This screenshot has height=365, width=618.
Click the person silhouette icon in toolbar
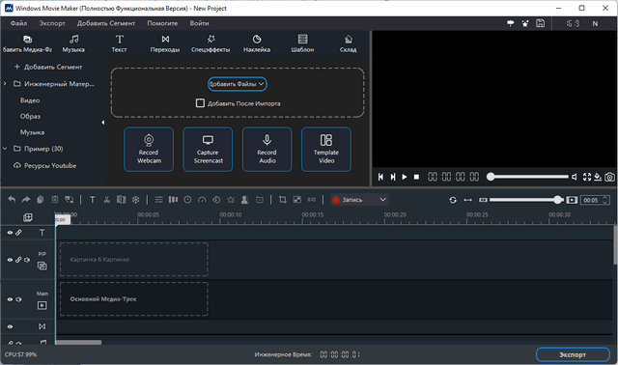(244, 200)
